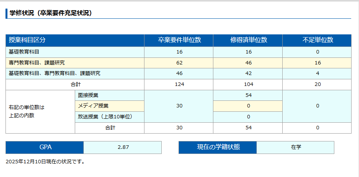Select the 面接授業 row label

[88, 95]
